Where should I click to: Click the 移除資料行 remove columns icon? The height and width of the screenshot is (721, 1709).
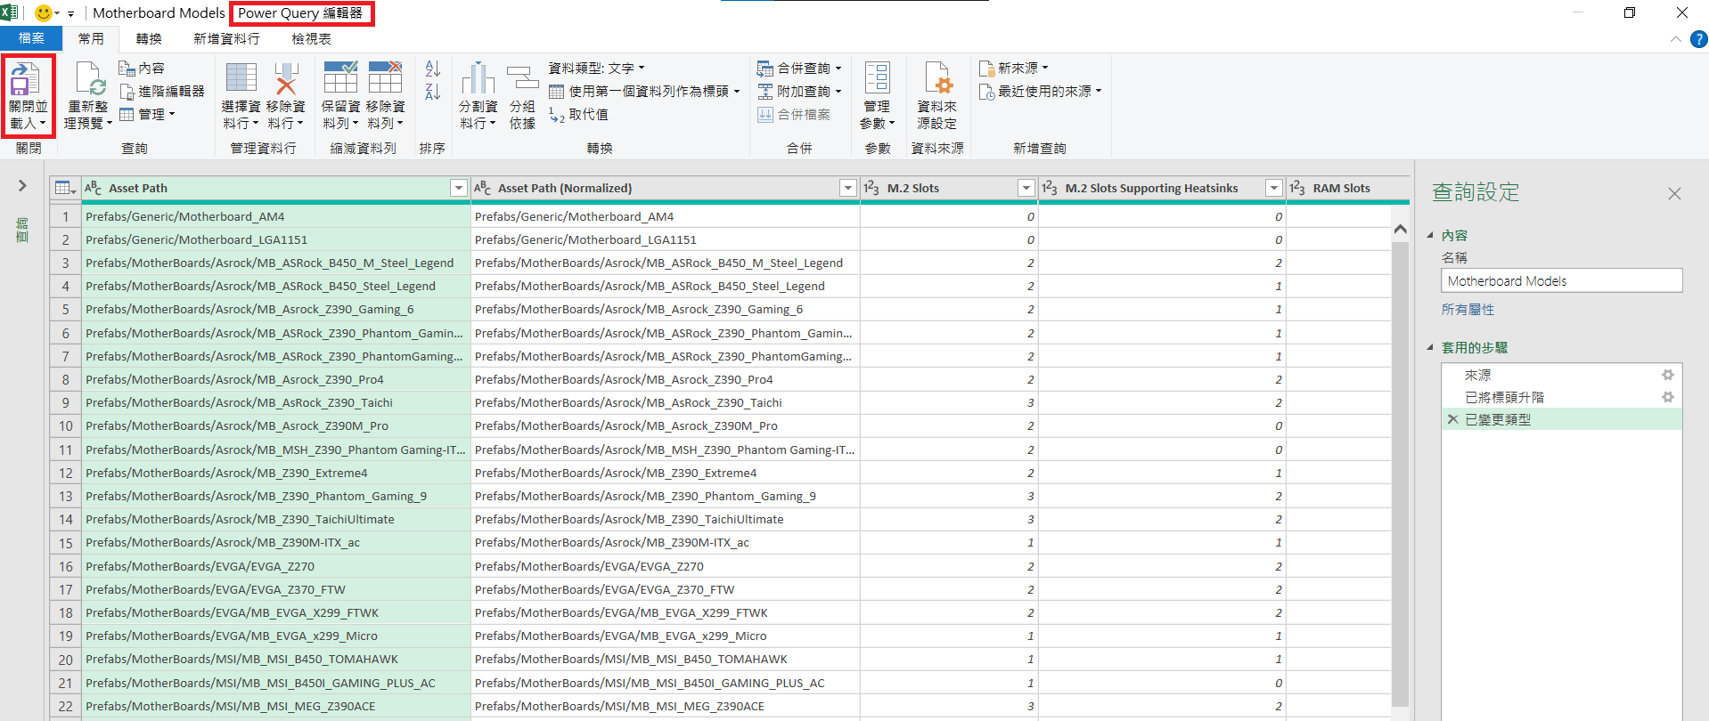point(285,79)
